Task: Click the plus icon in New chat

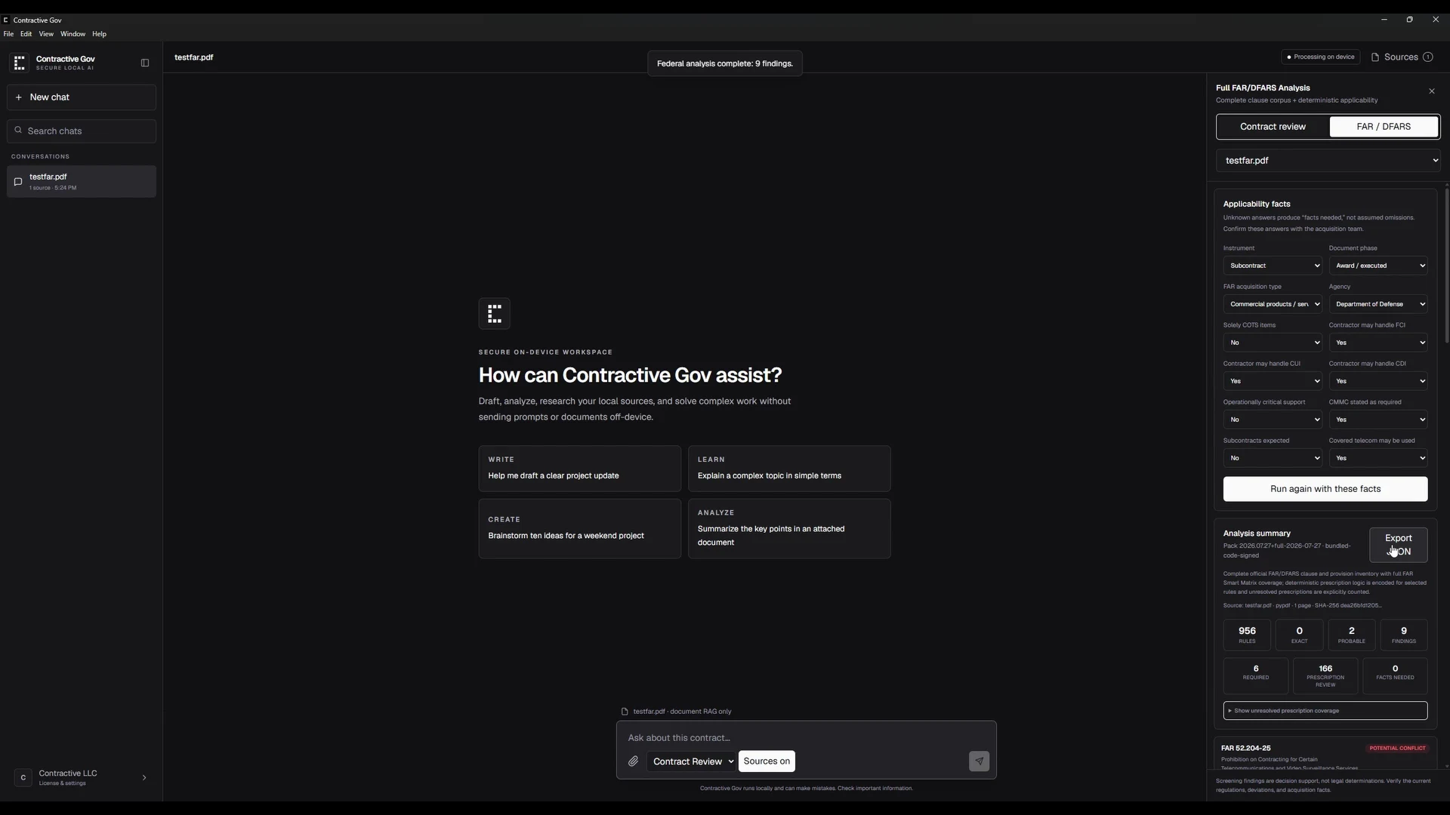Action: point(19,97)
